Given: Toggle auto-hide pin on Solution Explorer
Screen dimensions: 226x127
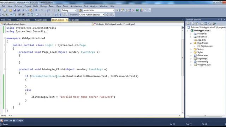Looking at the screenshot, I should tap(221, 19).
